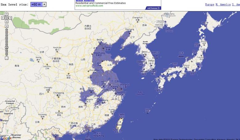Click the Shijiazhuang city label
Image resolution: width=240 pixels, height=140 pixels.
point(99,53)
